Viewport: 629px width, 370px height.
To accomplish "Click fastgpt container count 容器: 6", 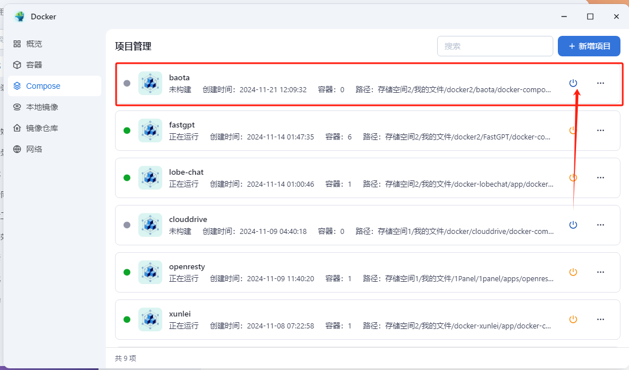I will pos(338,137).
